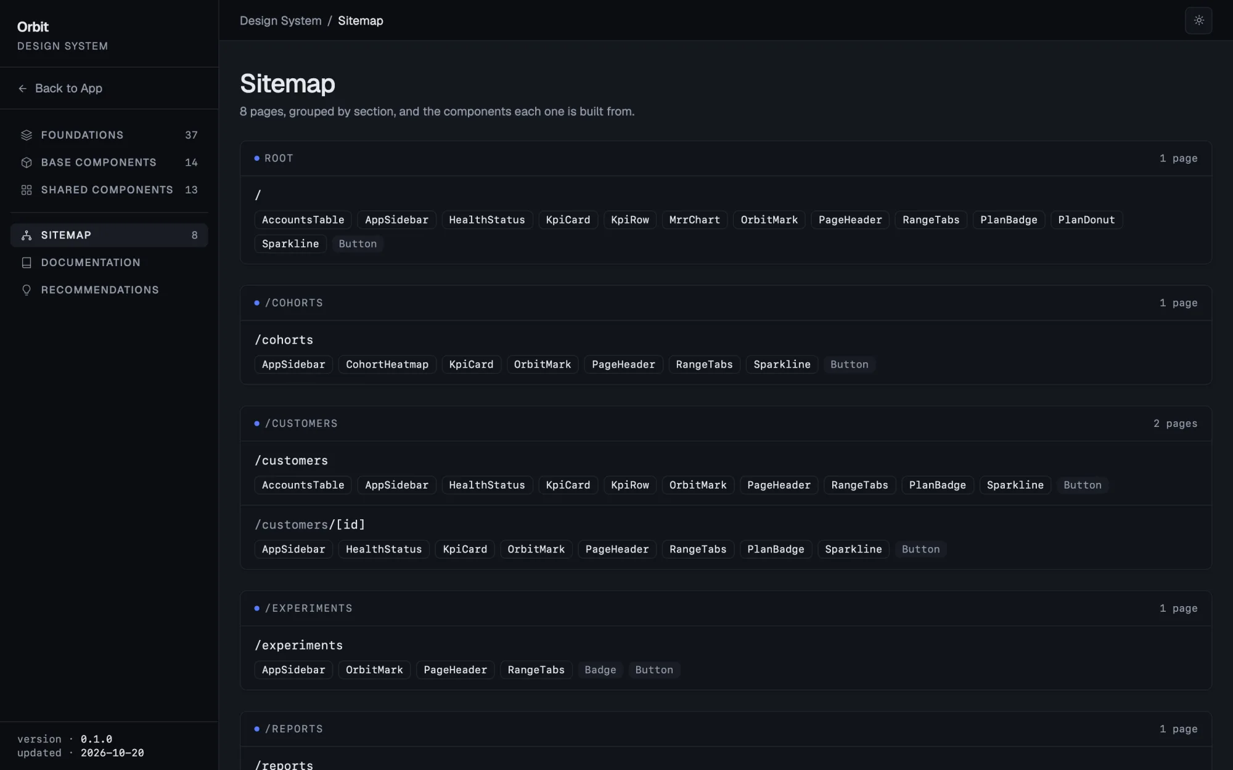Click the /CUSTOMERS section header
Image resolution: width=1233 pixels, height=770 pixels.
tap(301, 424)
